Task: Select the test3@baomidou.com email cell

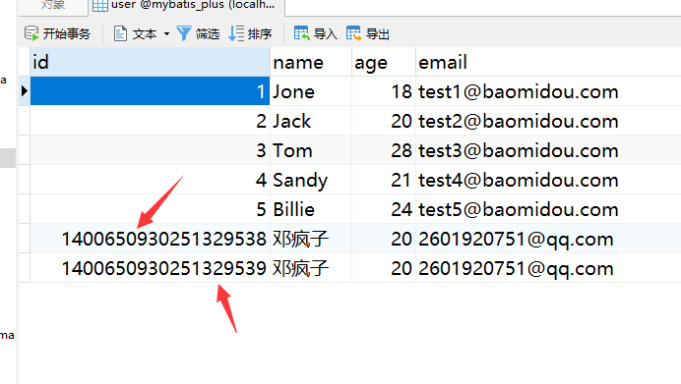Action: pos(548,150)
